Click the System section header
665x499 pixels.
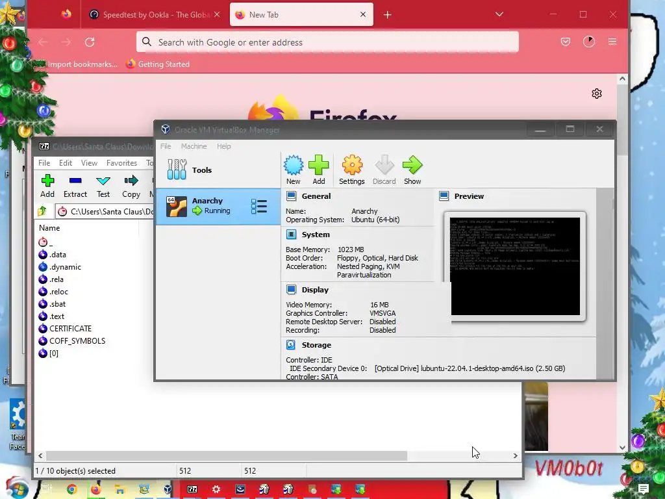316,234
